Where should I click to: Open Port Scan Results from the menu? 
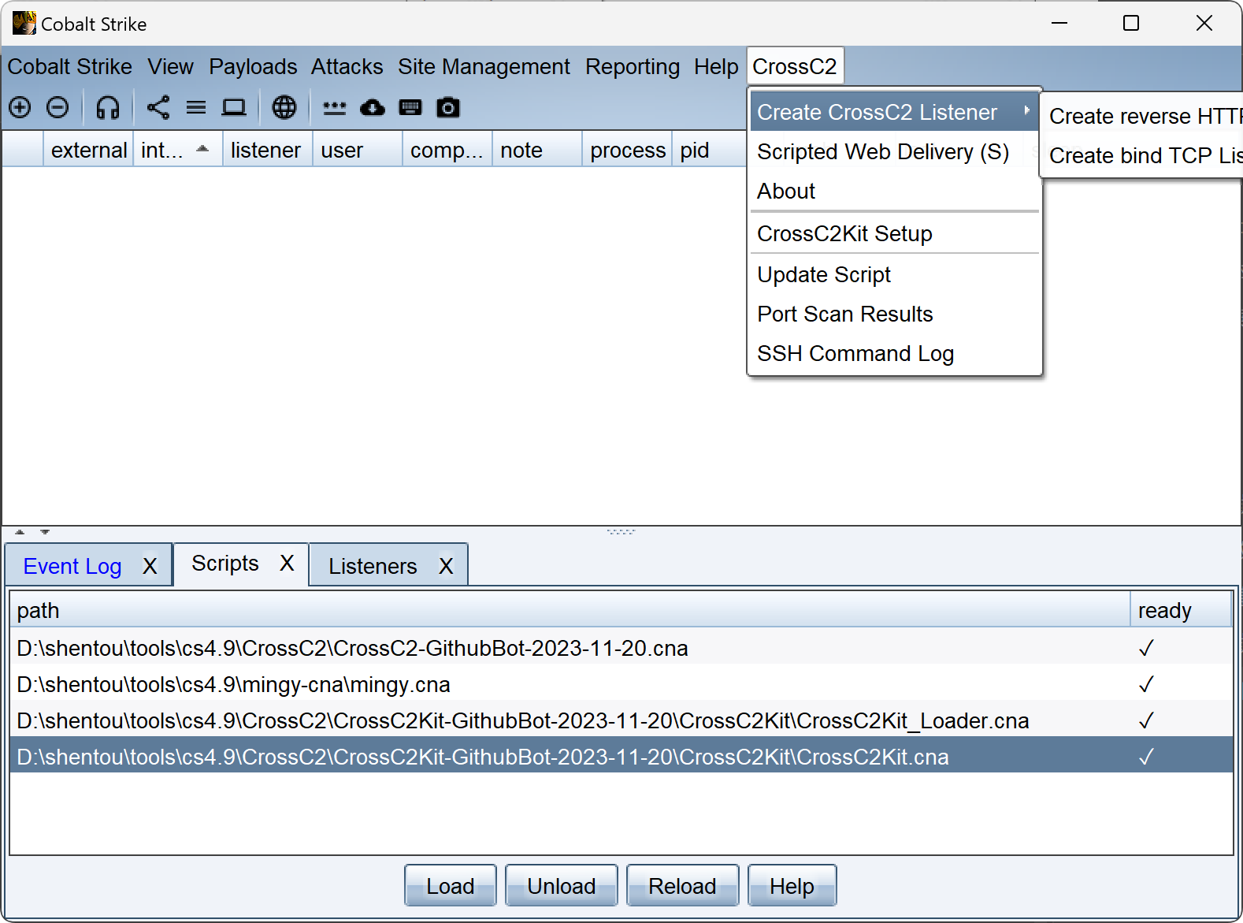click(894, 314)
